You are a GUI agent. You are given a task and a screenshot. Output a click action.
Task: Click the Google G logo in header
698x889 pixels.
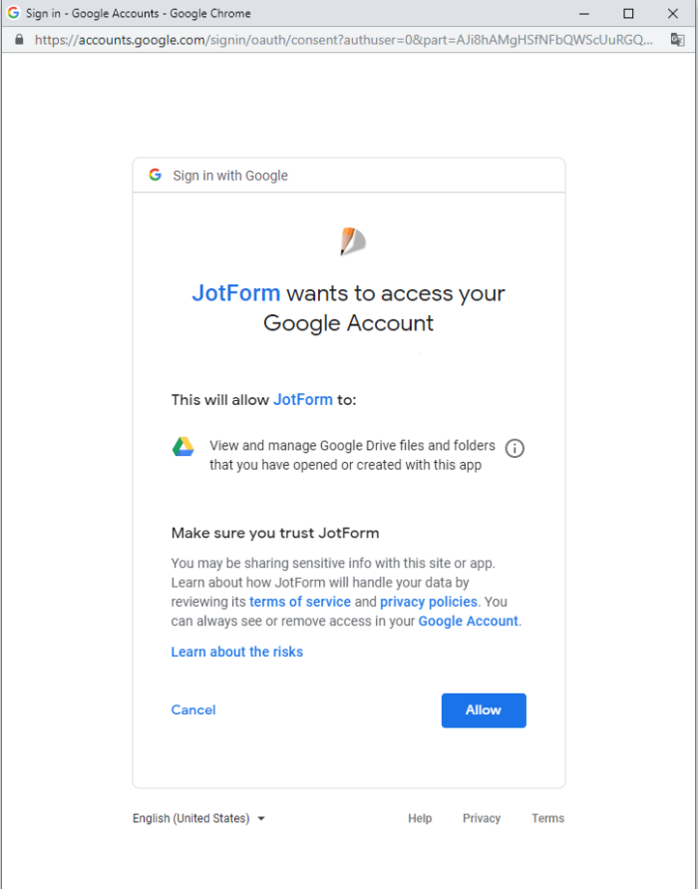tap(155, 175)
